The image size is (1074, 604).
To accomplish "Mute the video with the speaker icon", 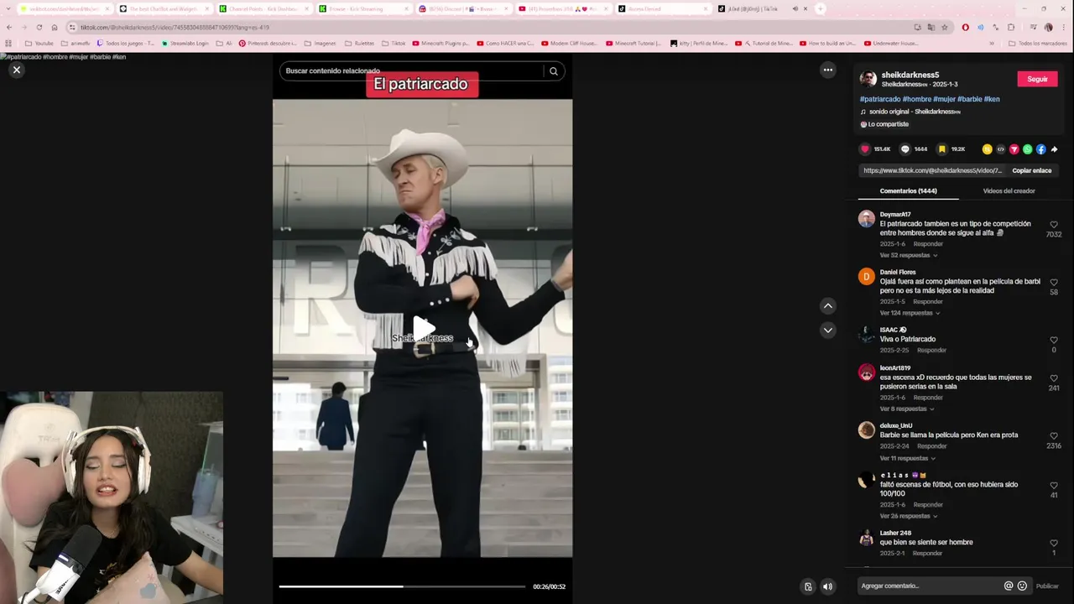I will 827,586.
